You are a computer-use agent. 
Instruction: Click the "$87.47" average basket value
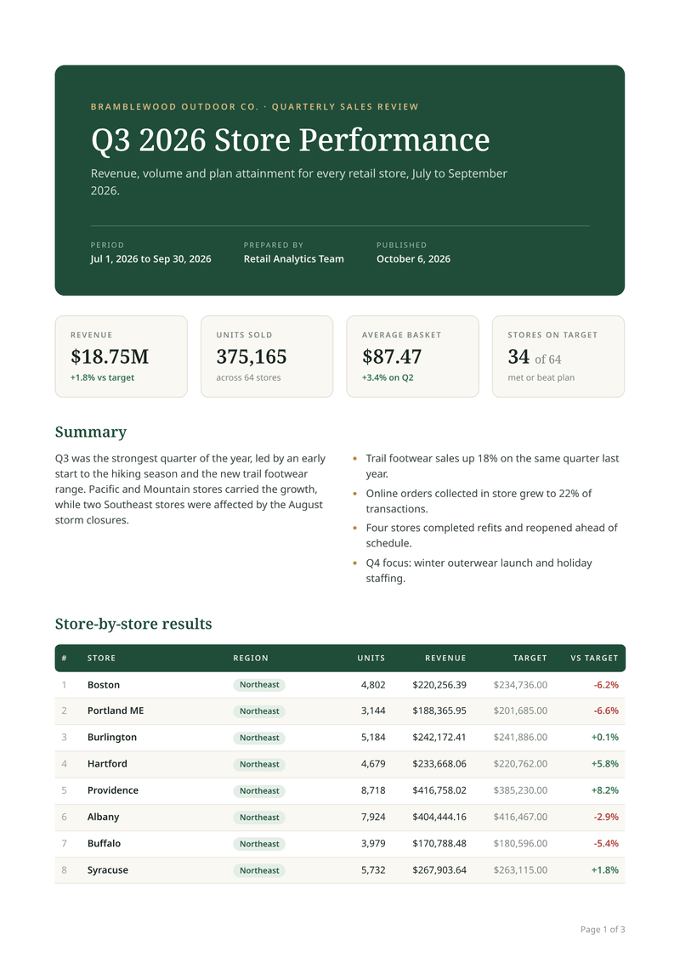[x=392, y=356]
